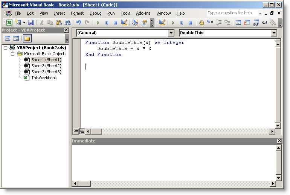The height and width of the screenshot is (195, 290).
Task: Click the Step Into debug icon
Action: pos(210,23)
